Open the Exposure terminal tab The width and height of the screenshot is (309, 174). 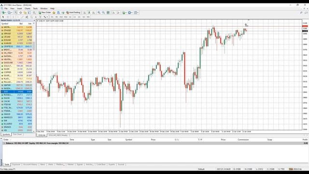click(x=16, y=164)
